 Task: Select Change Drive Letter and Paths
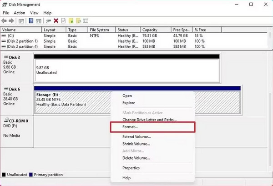tap(152, 120)
